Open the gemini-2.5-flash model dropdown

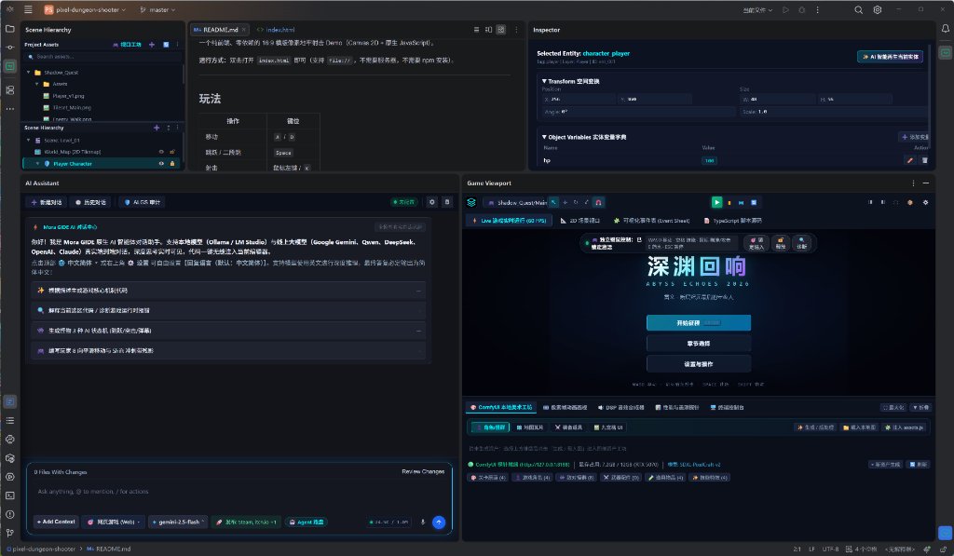pyautogui.click(x=178, y=522)
